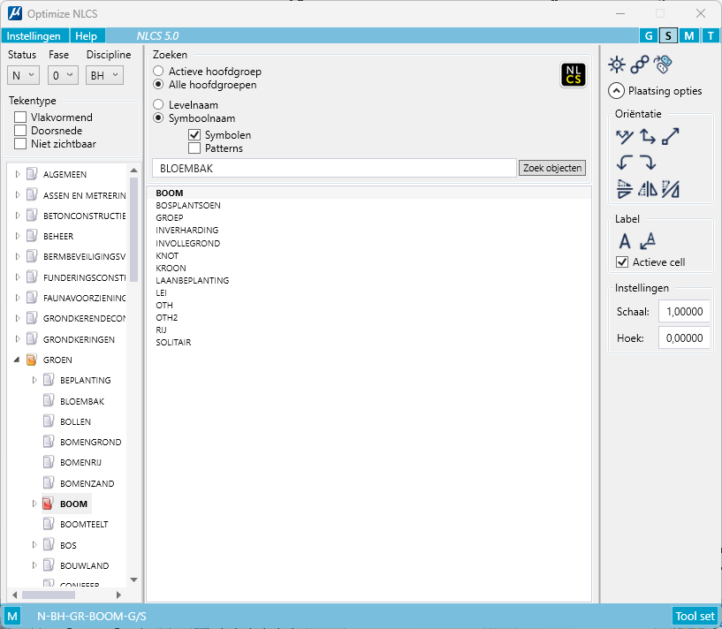Click the BOMENZAND folder icon
The width and height of the screenshot is (722, 629).
click(x=49, y=483)
